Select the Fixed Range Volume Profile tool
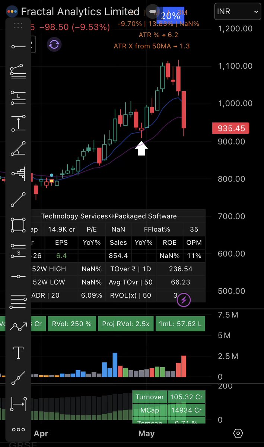 [18, 173]
